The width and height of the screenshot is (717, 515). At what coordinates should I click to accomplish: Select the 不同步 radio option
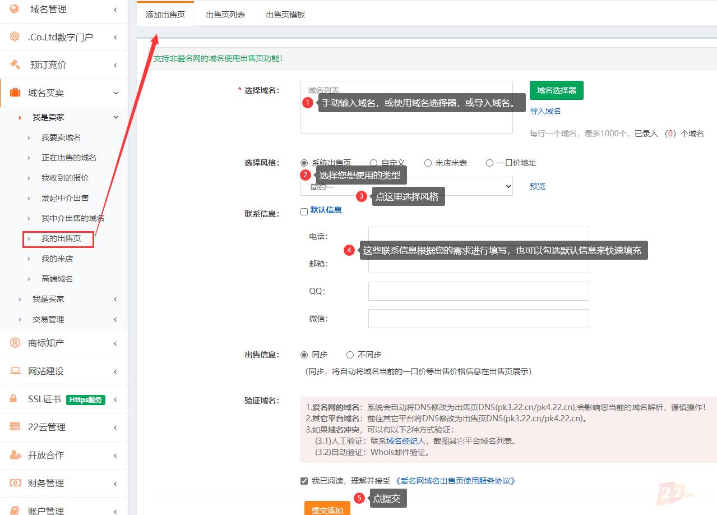[350, 355]
